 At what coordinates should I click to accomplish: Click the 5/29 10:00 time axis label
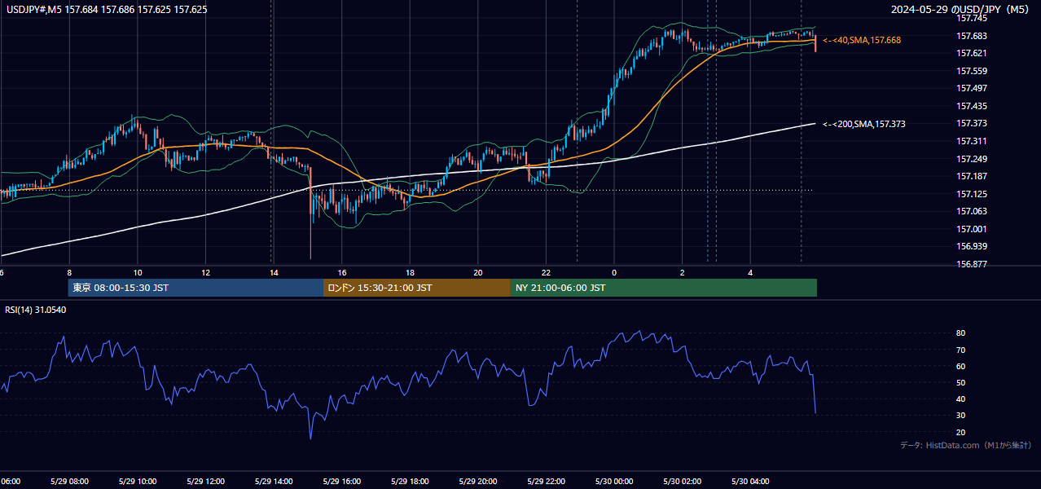[x=137, y=482]
